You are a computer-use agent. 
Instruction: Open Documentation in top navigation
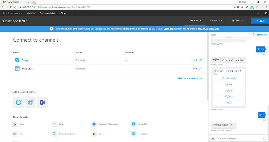click(x=48, y=13)
